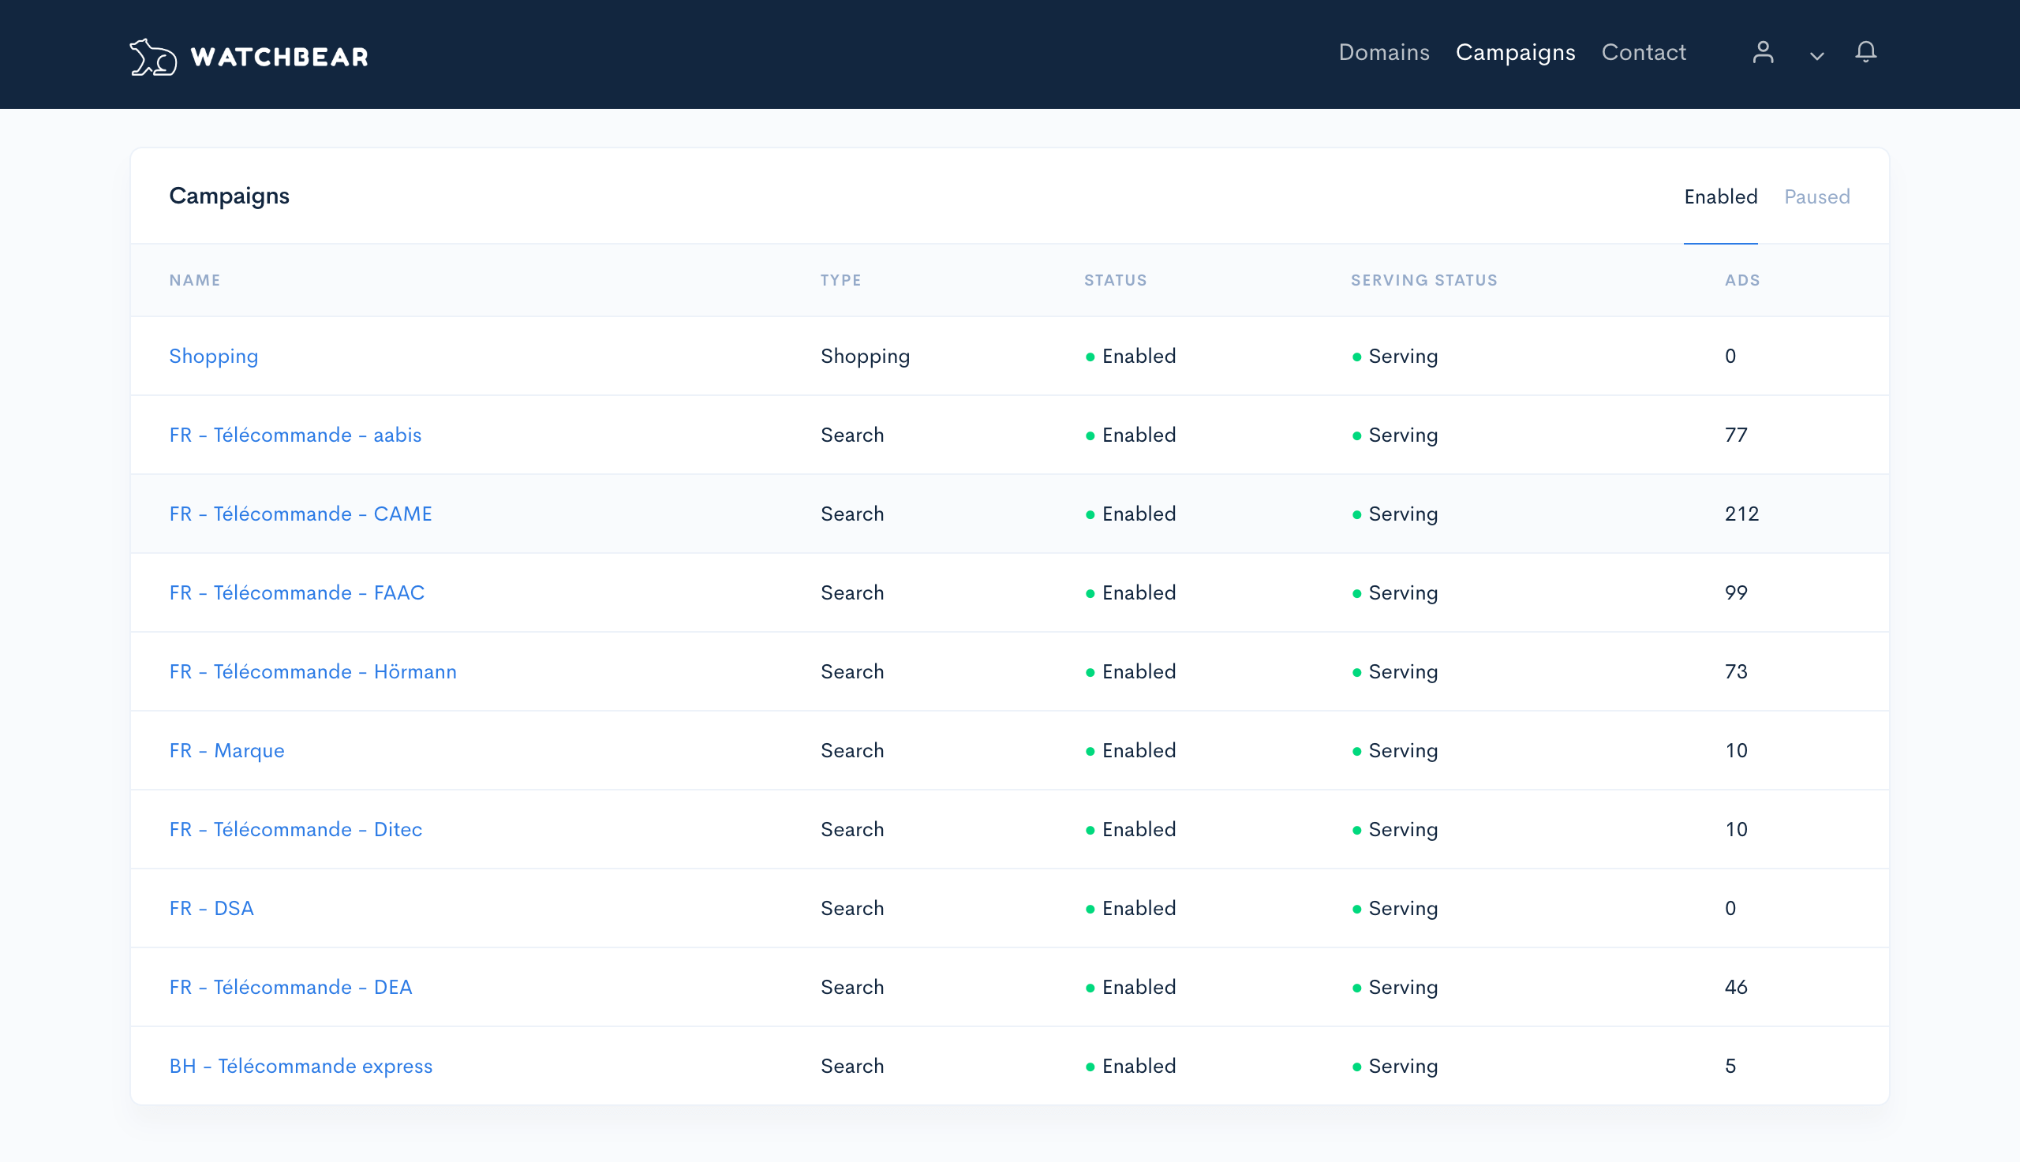
Task: Open FR – Télécommande – CAME campaign
Action: [300, 514]
